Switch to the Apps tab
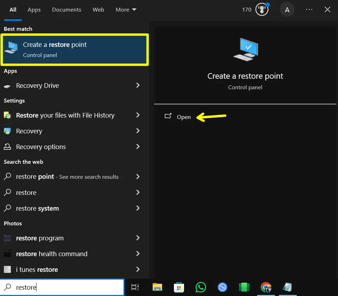Viewport: 338px width, 296px height. 34,9
